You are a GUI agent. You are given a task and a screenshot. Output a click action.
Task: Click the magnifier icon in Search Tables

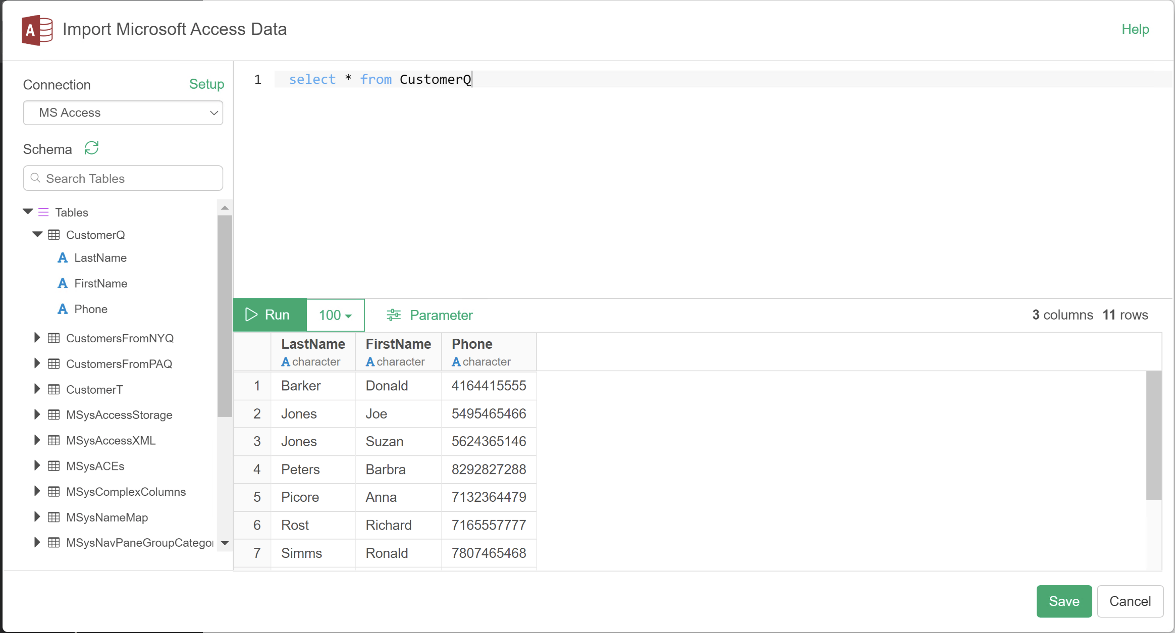pyautogui.click(x=35, y=178)
